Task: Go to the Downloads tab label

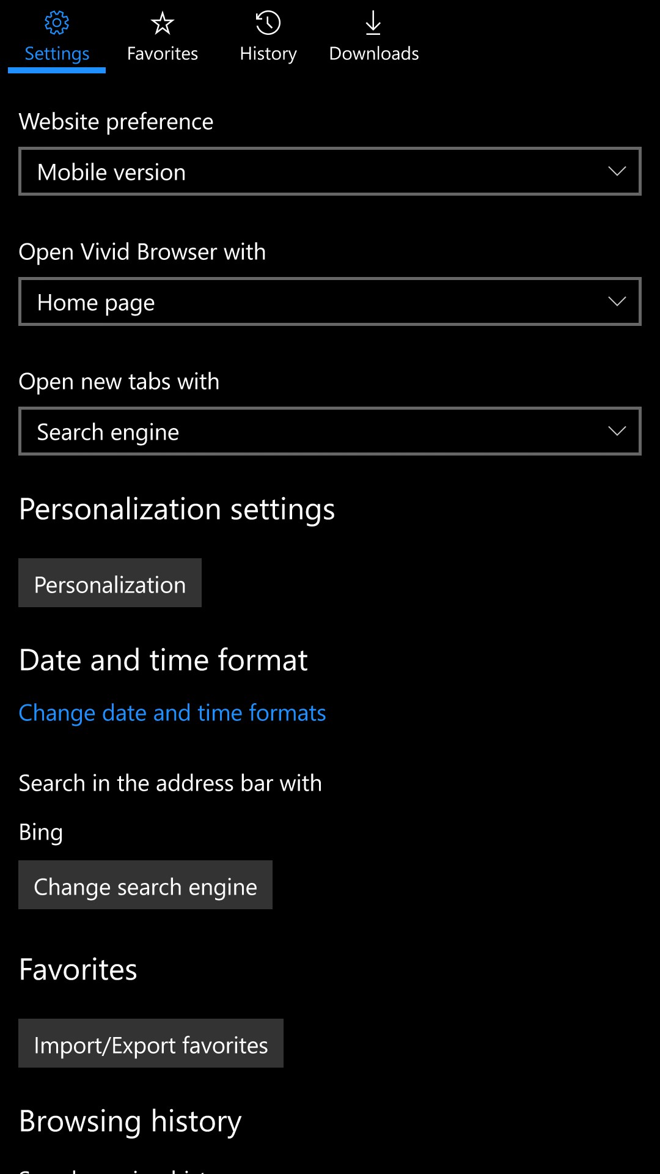Action: [x=374, y=54]
